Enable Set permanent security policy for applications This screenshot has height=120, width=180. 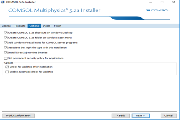pyautogui.click(x=6, y=58)
